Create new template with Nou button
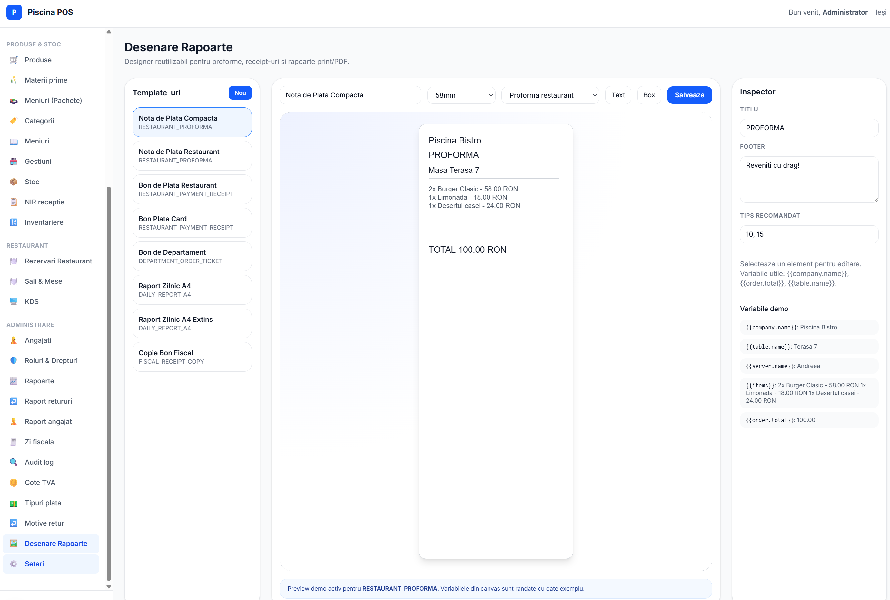Screen dimensions: 890x600 click(240, 93)
